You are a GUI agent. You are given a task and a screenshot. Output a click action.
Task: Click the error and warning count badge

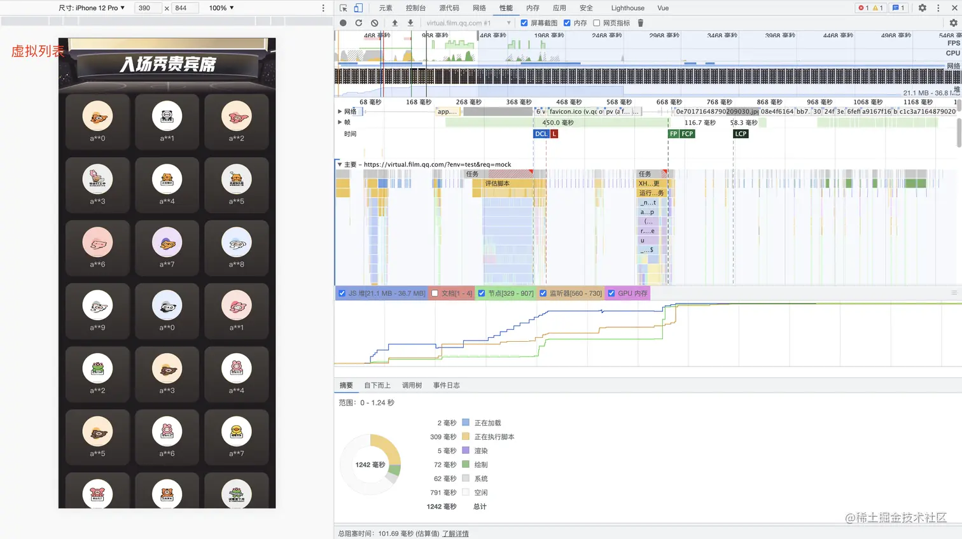point(871,8)
